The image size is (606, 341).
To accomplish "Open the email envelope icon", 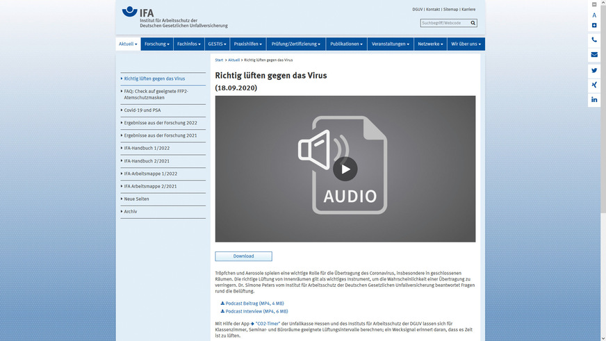I will point(594,55).
